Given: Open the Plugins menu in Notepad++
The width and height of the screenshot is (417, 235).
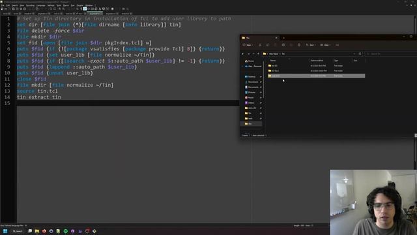Looking at the screenshot, I should (79, 5).
